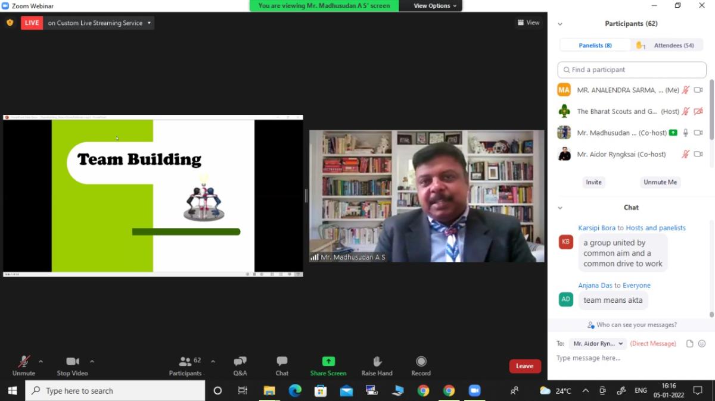The height and width of the screenshot is (401, 715).
Task: Start recording with the Record icon
Action: (421, 362)
